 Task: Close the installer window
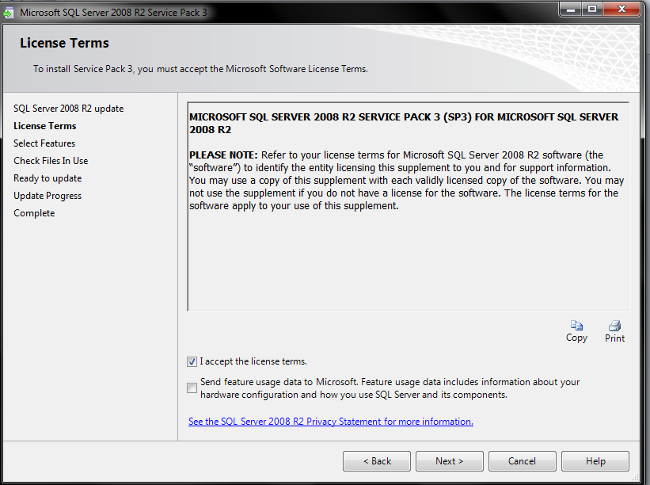tap(621, 10)
